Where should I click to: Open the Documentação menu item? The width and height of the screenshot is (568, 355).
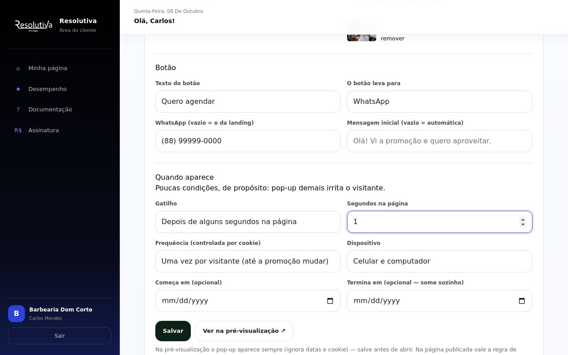59,110
